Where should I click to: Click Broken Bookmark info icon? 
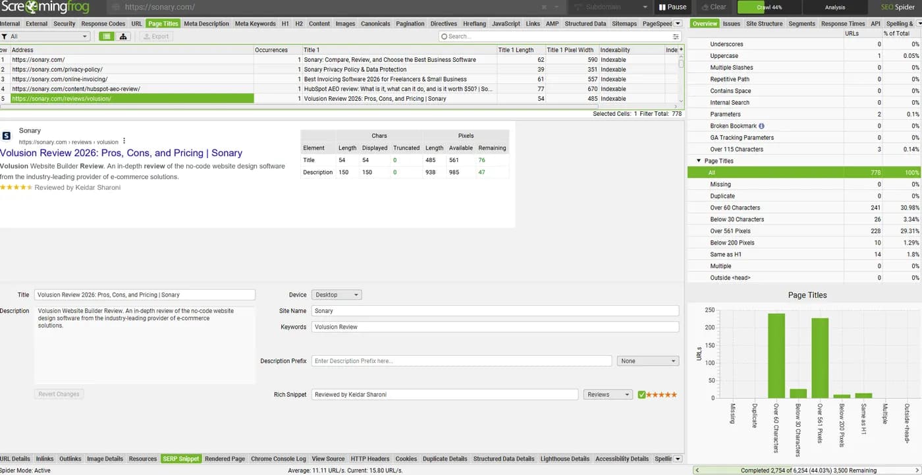(762, 126)
